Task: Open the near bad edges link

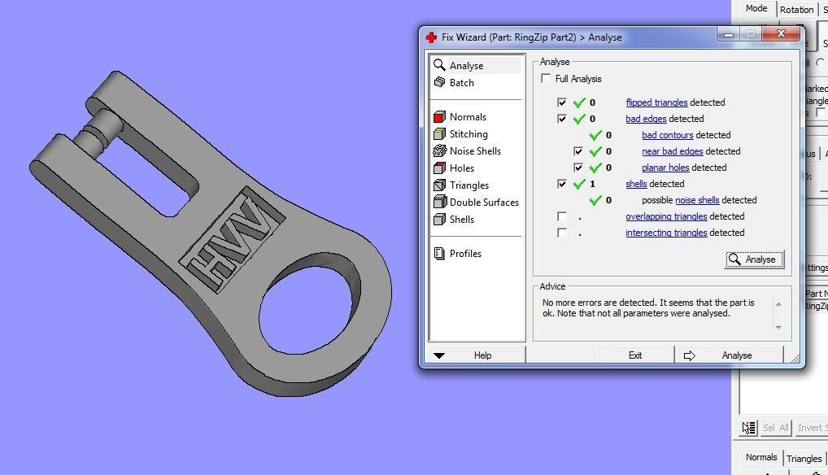Action: [672, 151]
